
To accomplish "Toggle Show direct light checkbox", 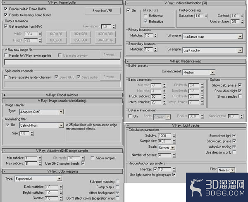I will (240, 91).
